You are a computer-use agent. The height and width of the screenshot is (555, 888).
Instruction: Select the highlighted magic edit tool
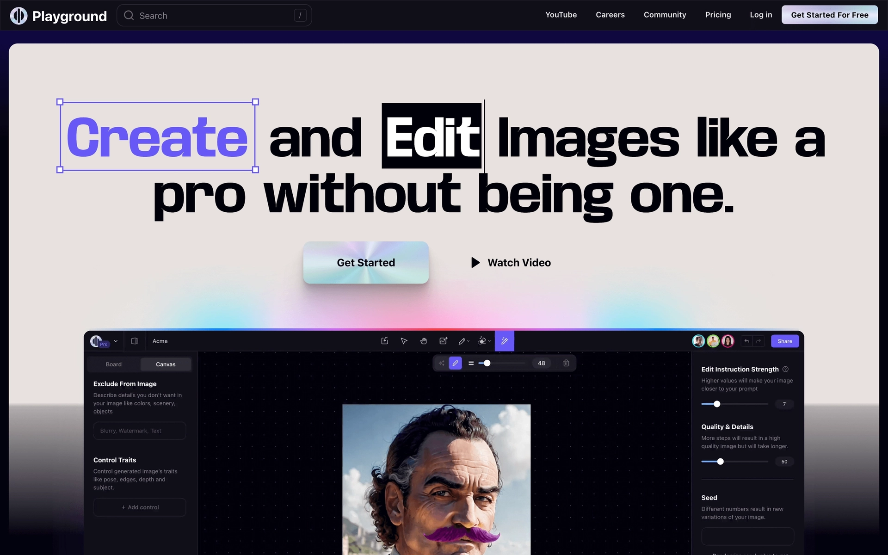(505, 341)
